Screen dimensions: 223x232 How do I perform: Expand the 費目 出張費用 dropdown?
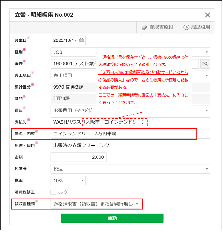pyautogui.click(x=207, y=111)
